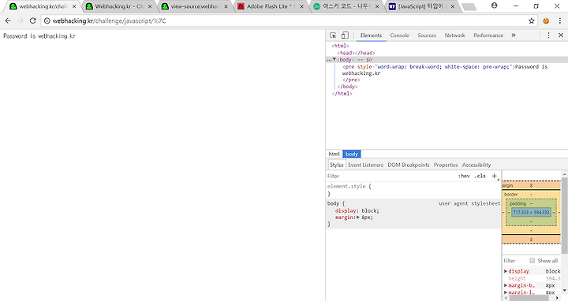Select the head element in DOM tree
The image size is (568, 301).
[356, 53]
